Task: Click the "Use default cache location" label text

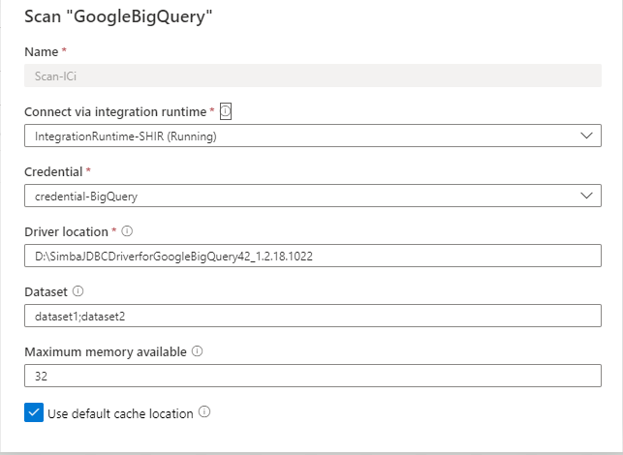Action: [x=120, y=413]
